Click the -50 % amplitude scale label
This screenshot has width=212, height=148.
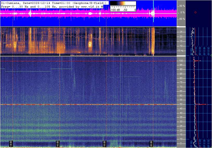click(182, 19)
